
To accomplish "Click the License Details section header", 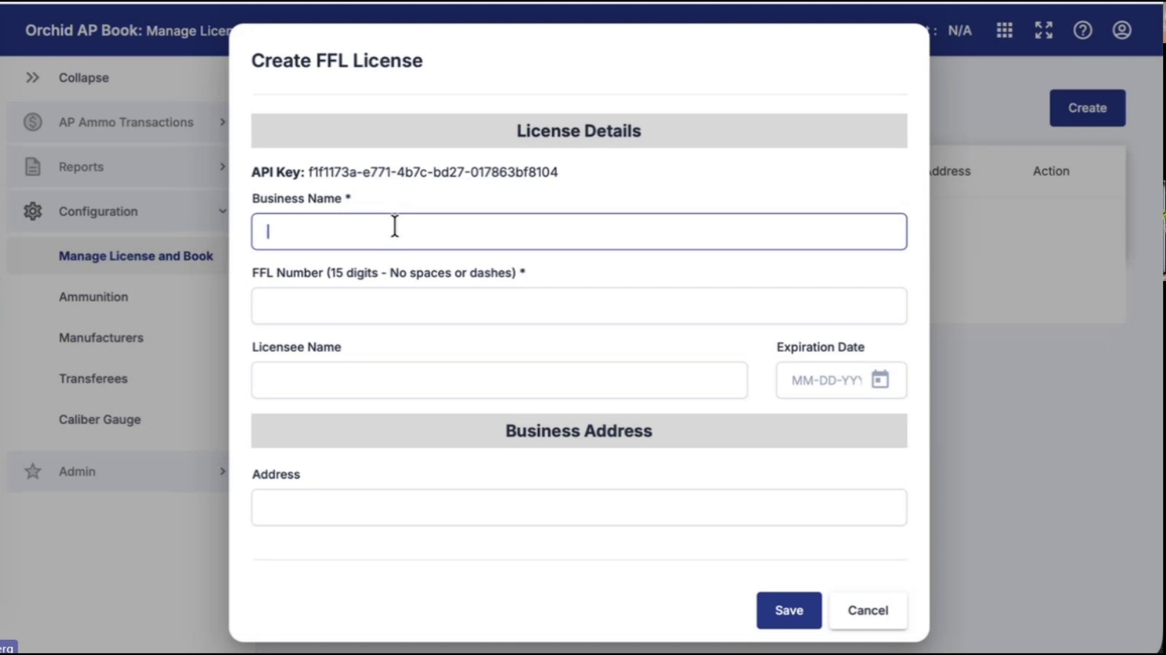I will (579, 131).
